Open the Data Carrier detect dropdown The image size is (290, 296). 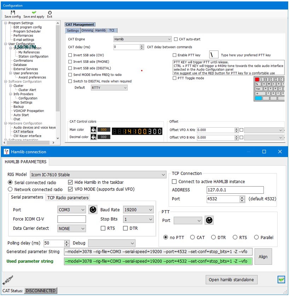point(71,228)
